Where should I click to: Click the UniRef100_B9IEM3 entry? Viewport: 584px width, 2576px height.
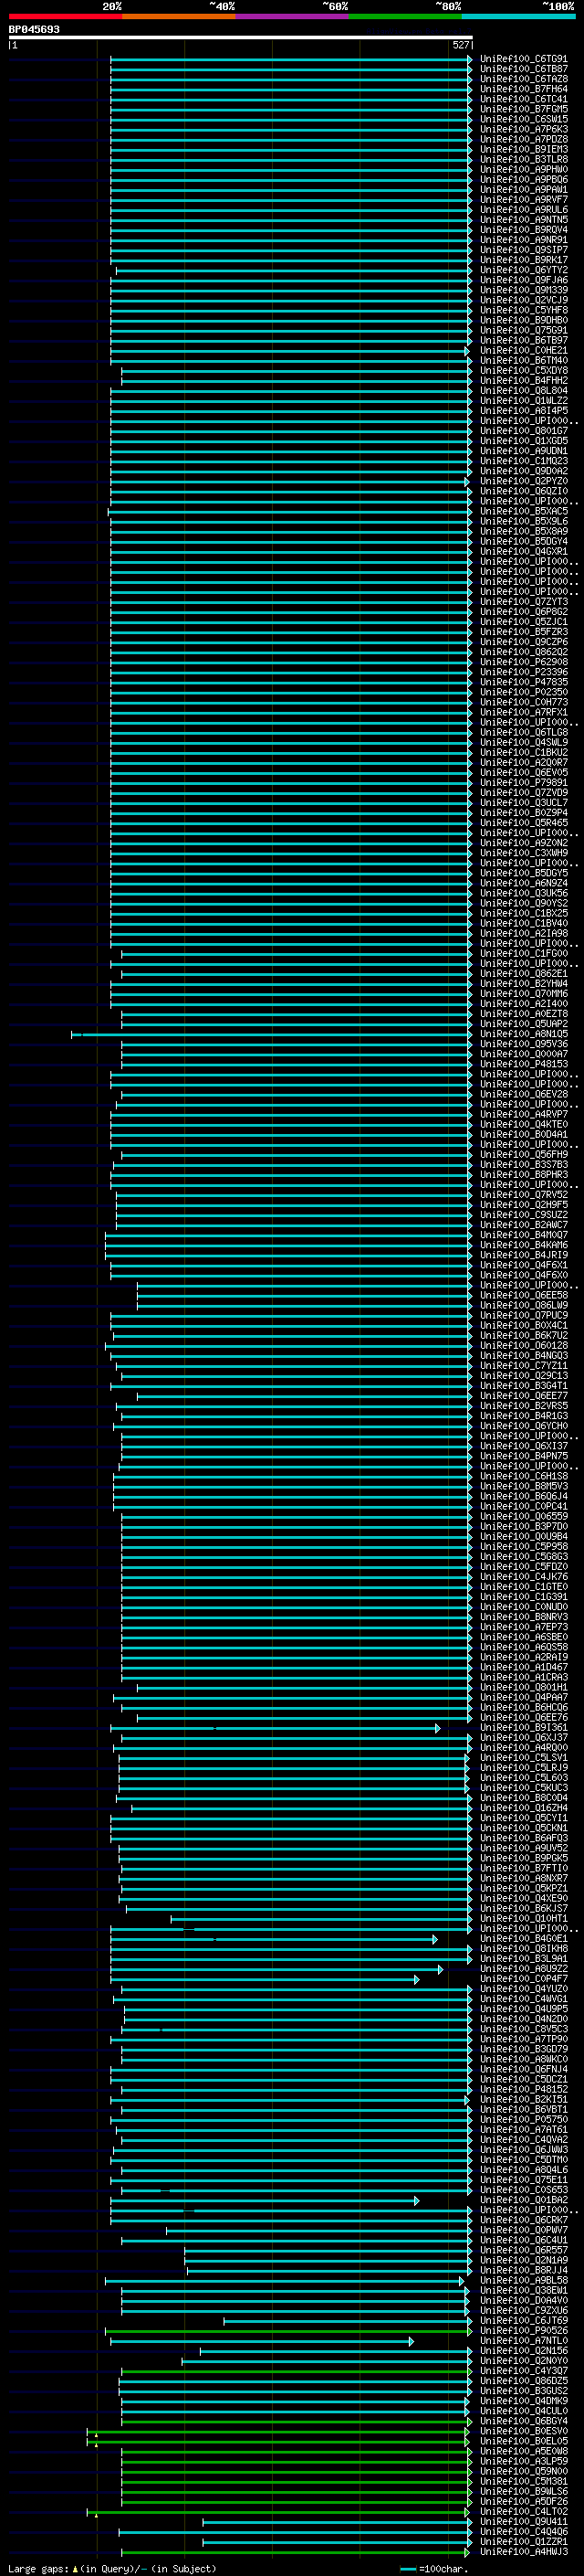(x=523, y=149)
